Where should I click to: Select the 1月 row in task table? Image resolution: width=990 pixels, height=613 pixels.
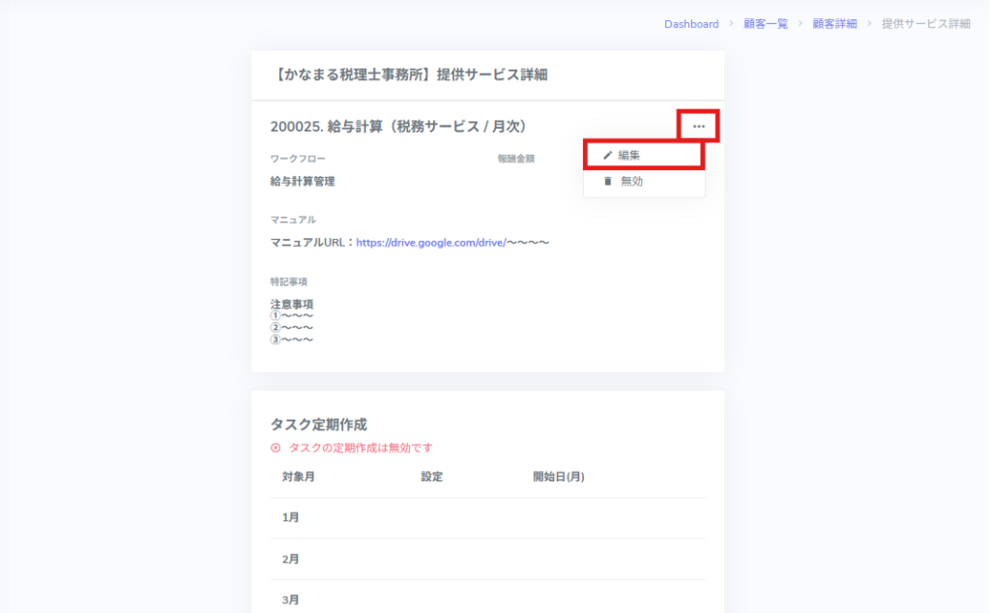pos(291,518)
